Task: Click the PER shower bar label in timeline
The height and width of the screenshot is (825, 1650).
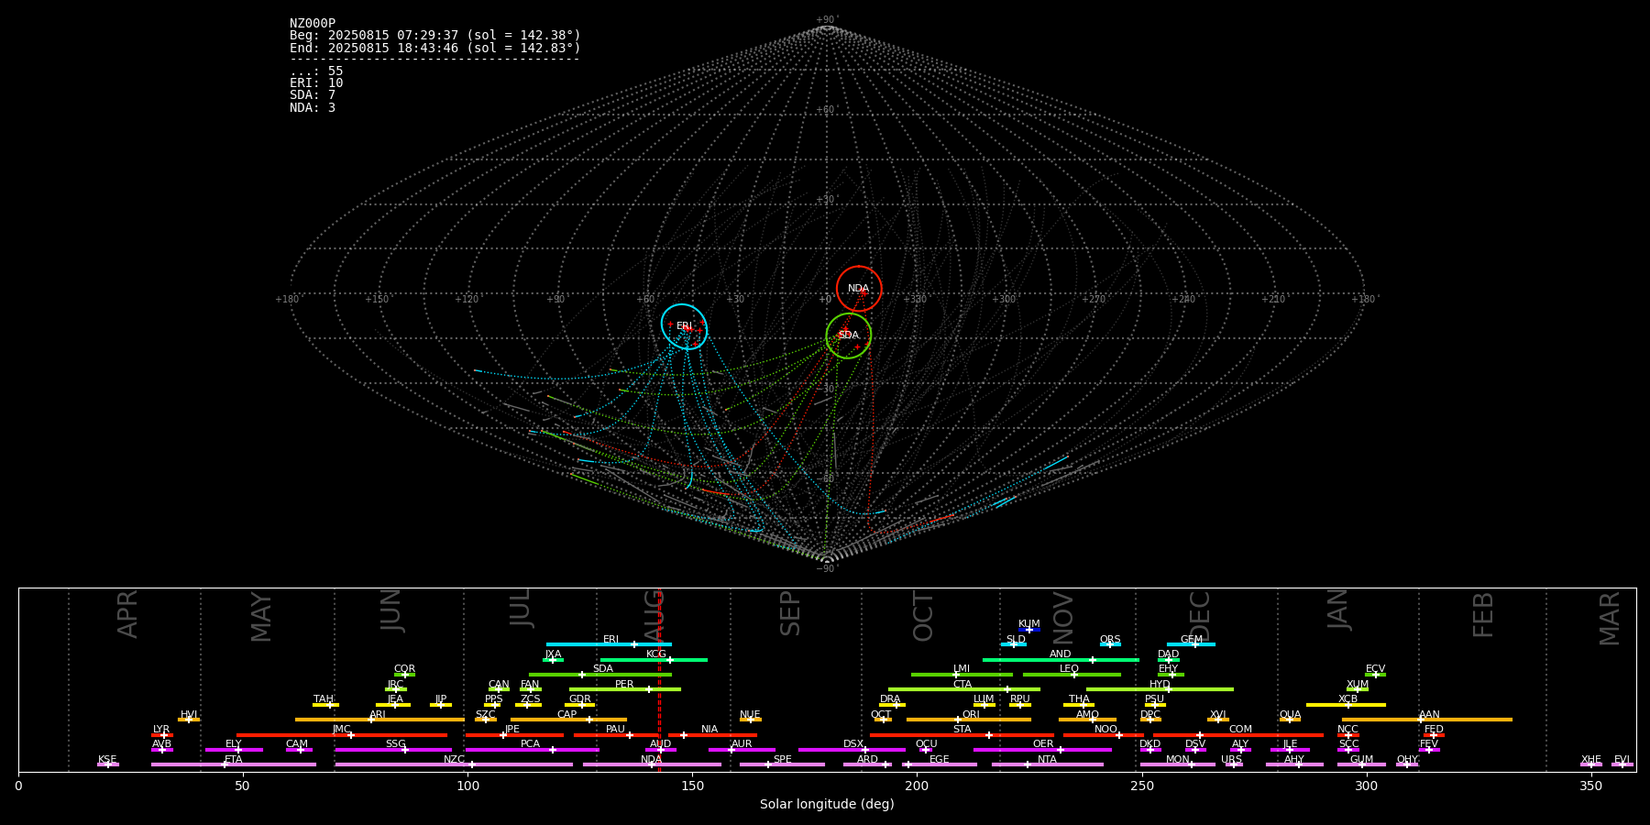Action: [x=624, y=684]
